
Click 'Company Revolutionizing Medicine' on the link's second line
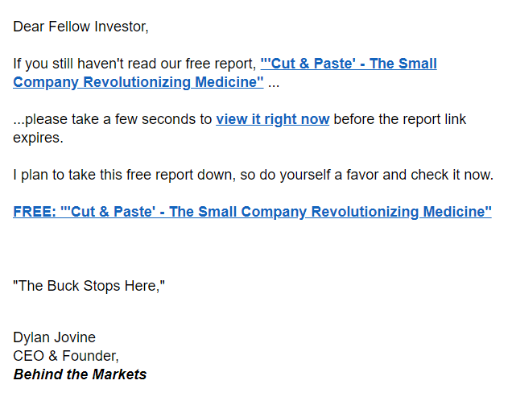138,81
